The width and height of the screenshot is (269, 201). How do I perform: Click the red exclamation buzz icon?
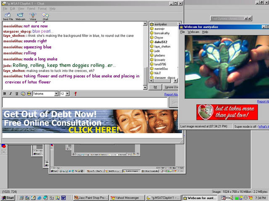pos(75,93)
